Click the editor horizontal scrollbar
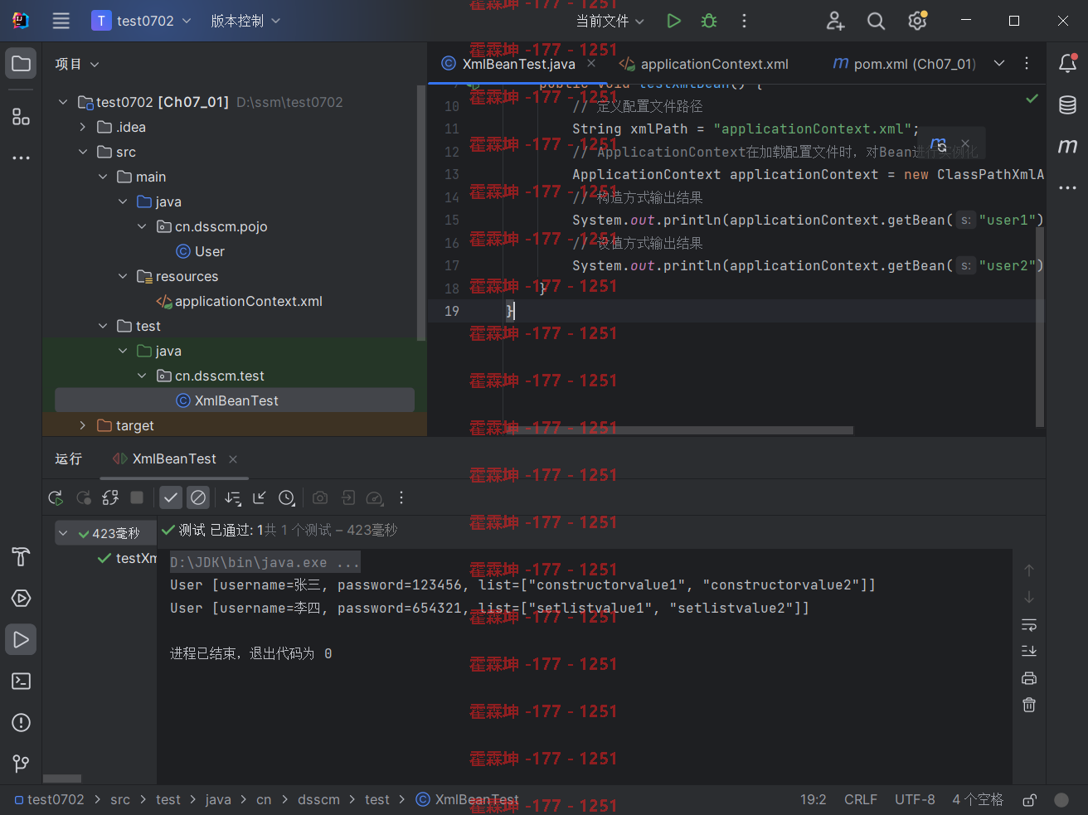 coord(678,430)
